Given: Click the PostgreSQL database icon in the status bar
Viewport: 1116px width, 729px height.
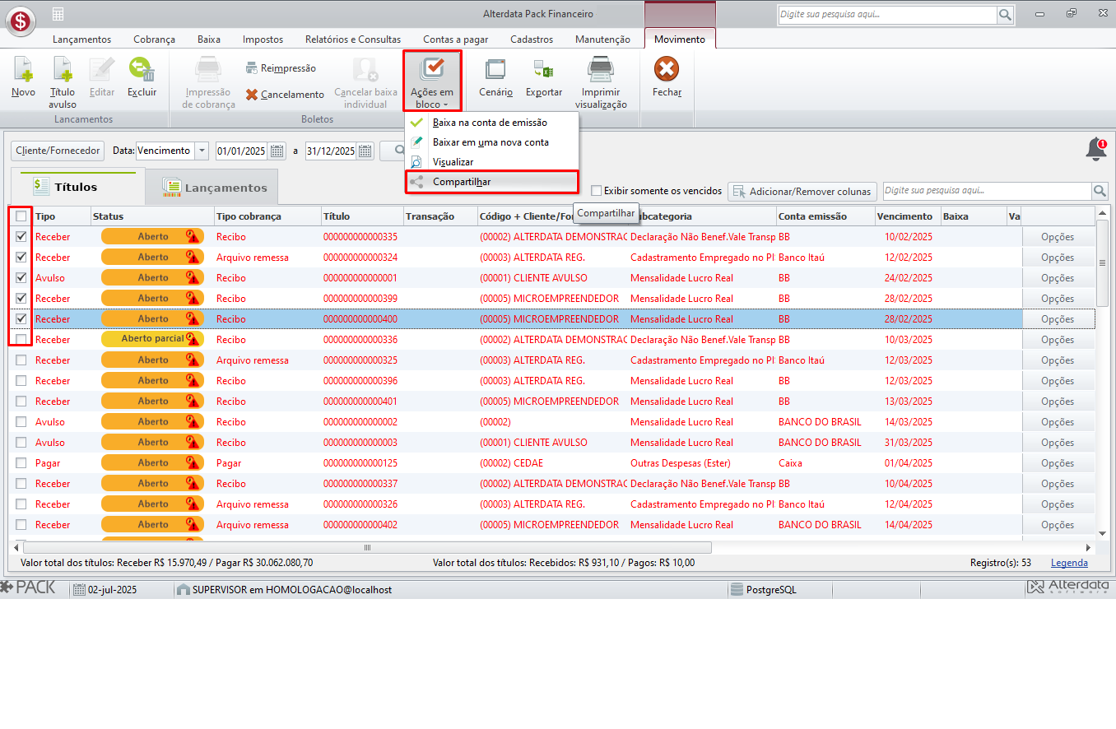Looking at the screenshot, I should (x=737, y=589).
